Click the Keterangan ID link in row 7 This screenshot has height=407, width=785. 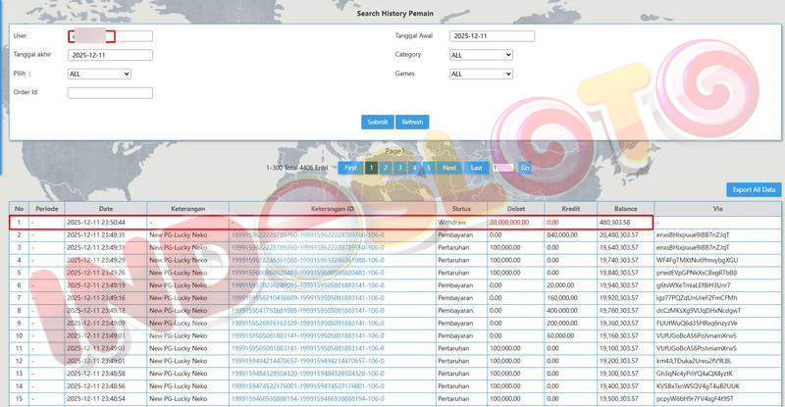tap(307, 296)
